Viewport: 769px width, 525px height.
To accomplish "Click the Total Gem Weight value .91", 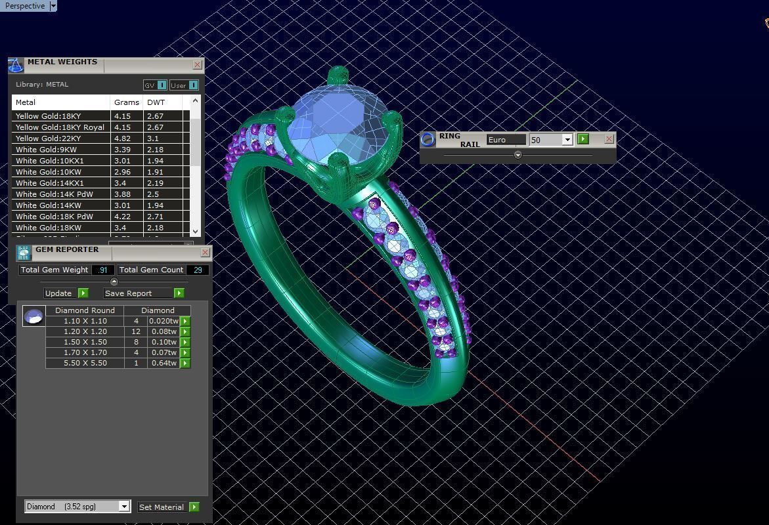I will click(x=103, y=270).
